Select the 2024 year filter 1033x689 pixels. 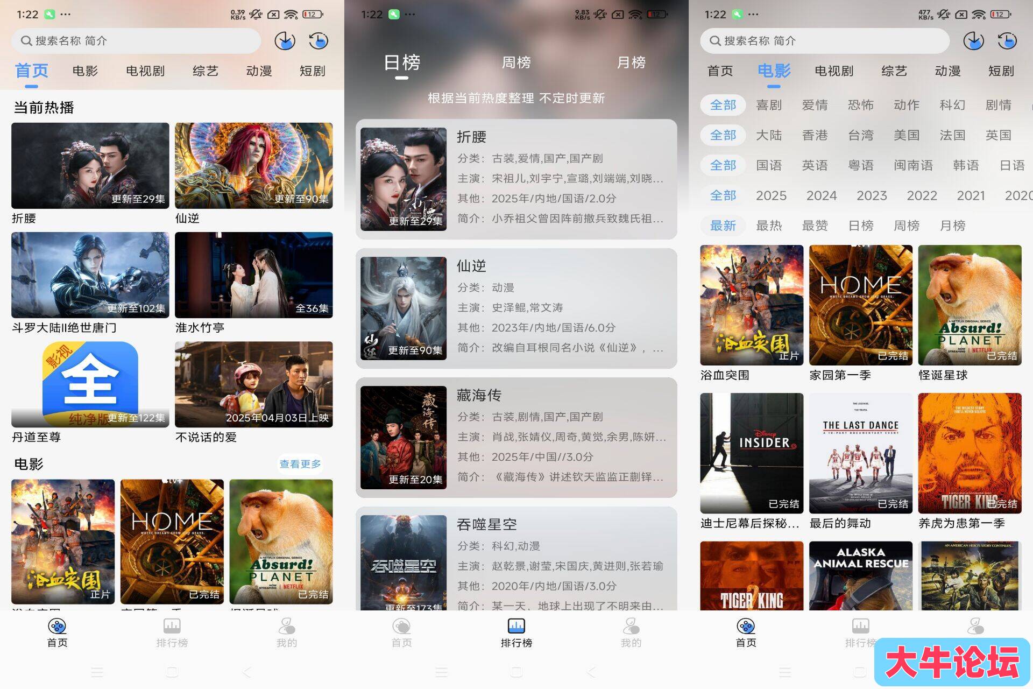[822, 195]
